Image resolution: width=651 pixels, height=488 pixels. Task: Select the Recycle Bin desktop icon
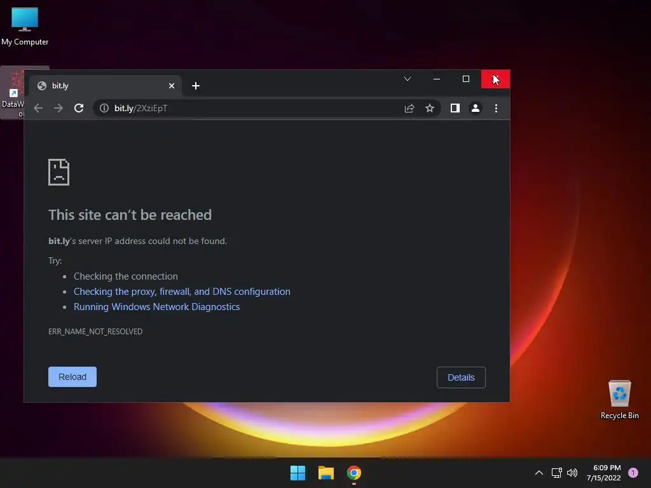pyautogui.click(x=619, y=400)
